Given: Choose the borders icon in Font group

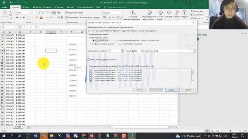Looking at the screenshot, I should [x=30, y=17].
